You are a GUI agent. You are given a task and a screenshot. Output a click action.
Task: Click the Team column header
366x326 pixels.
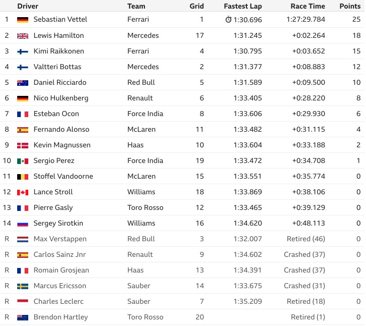136,6
